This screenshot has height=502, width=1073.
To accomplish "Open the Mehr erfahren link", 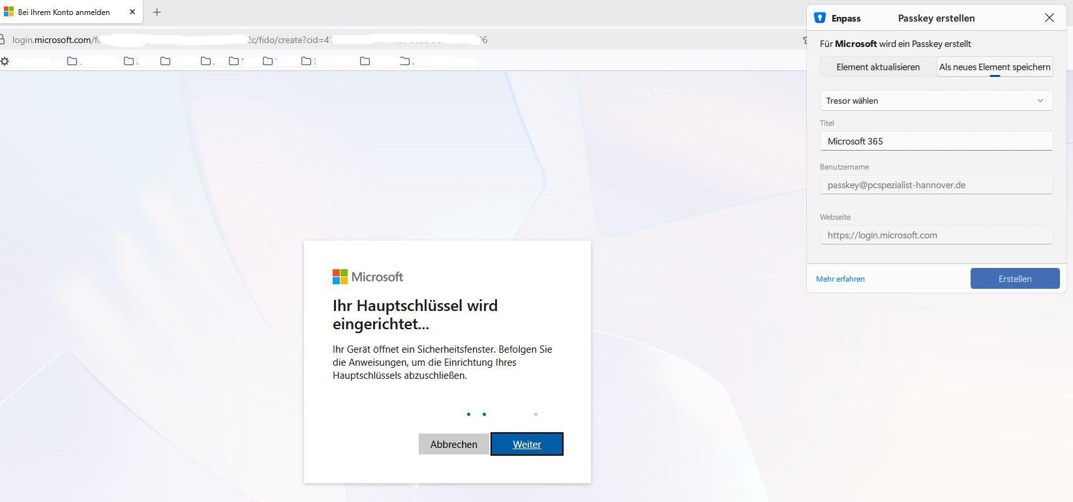I will point(840,279).
